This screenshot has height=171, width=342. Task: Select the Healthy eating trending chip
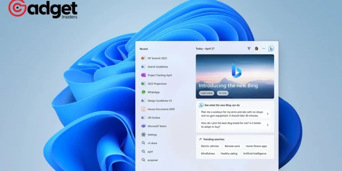coord(229,154)
